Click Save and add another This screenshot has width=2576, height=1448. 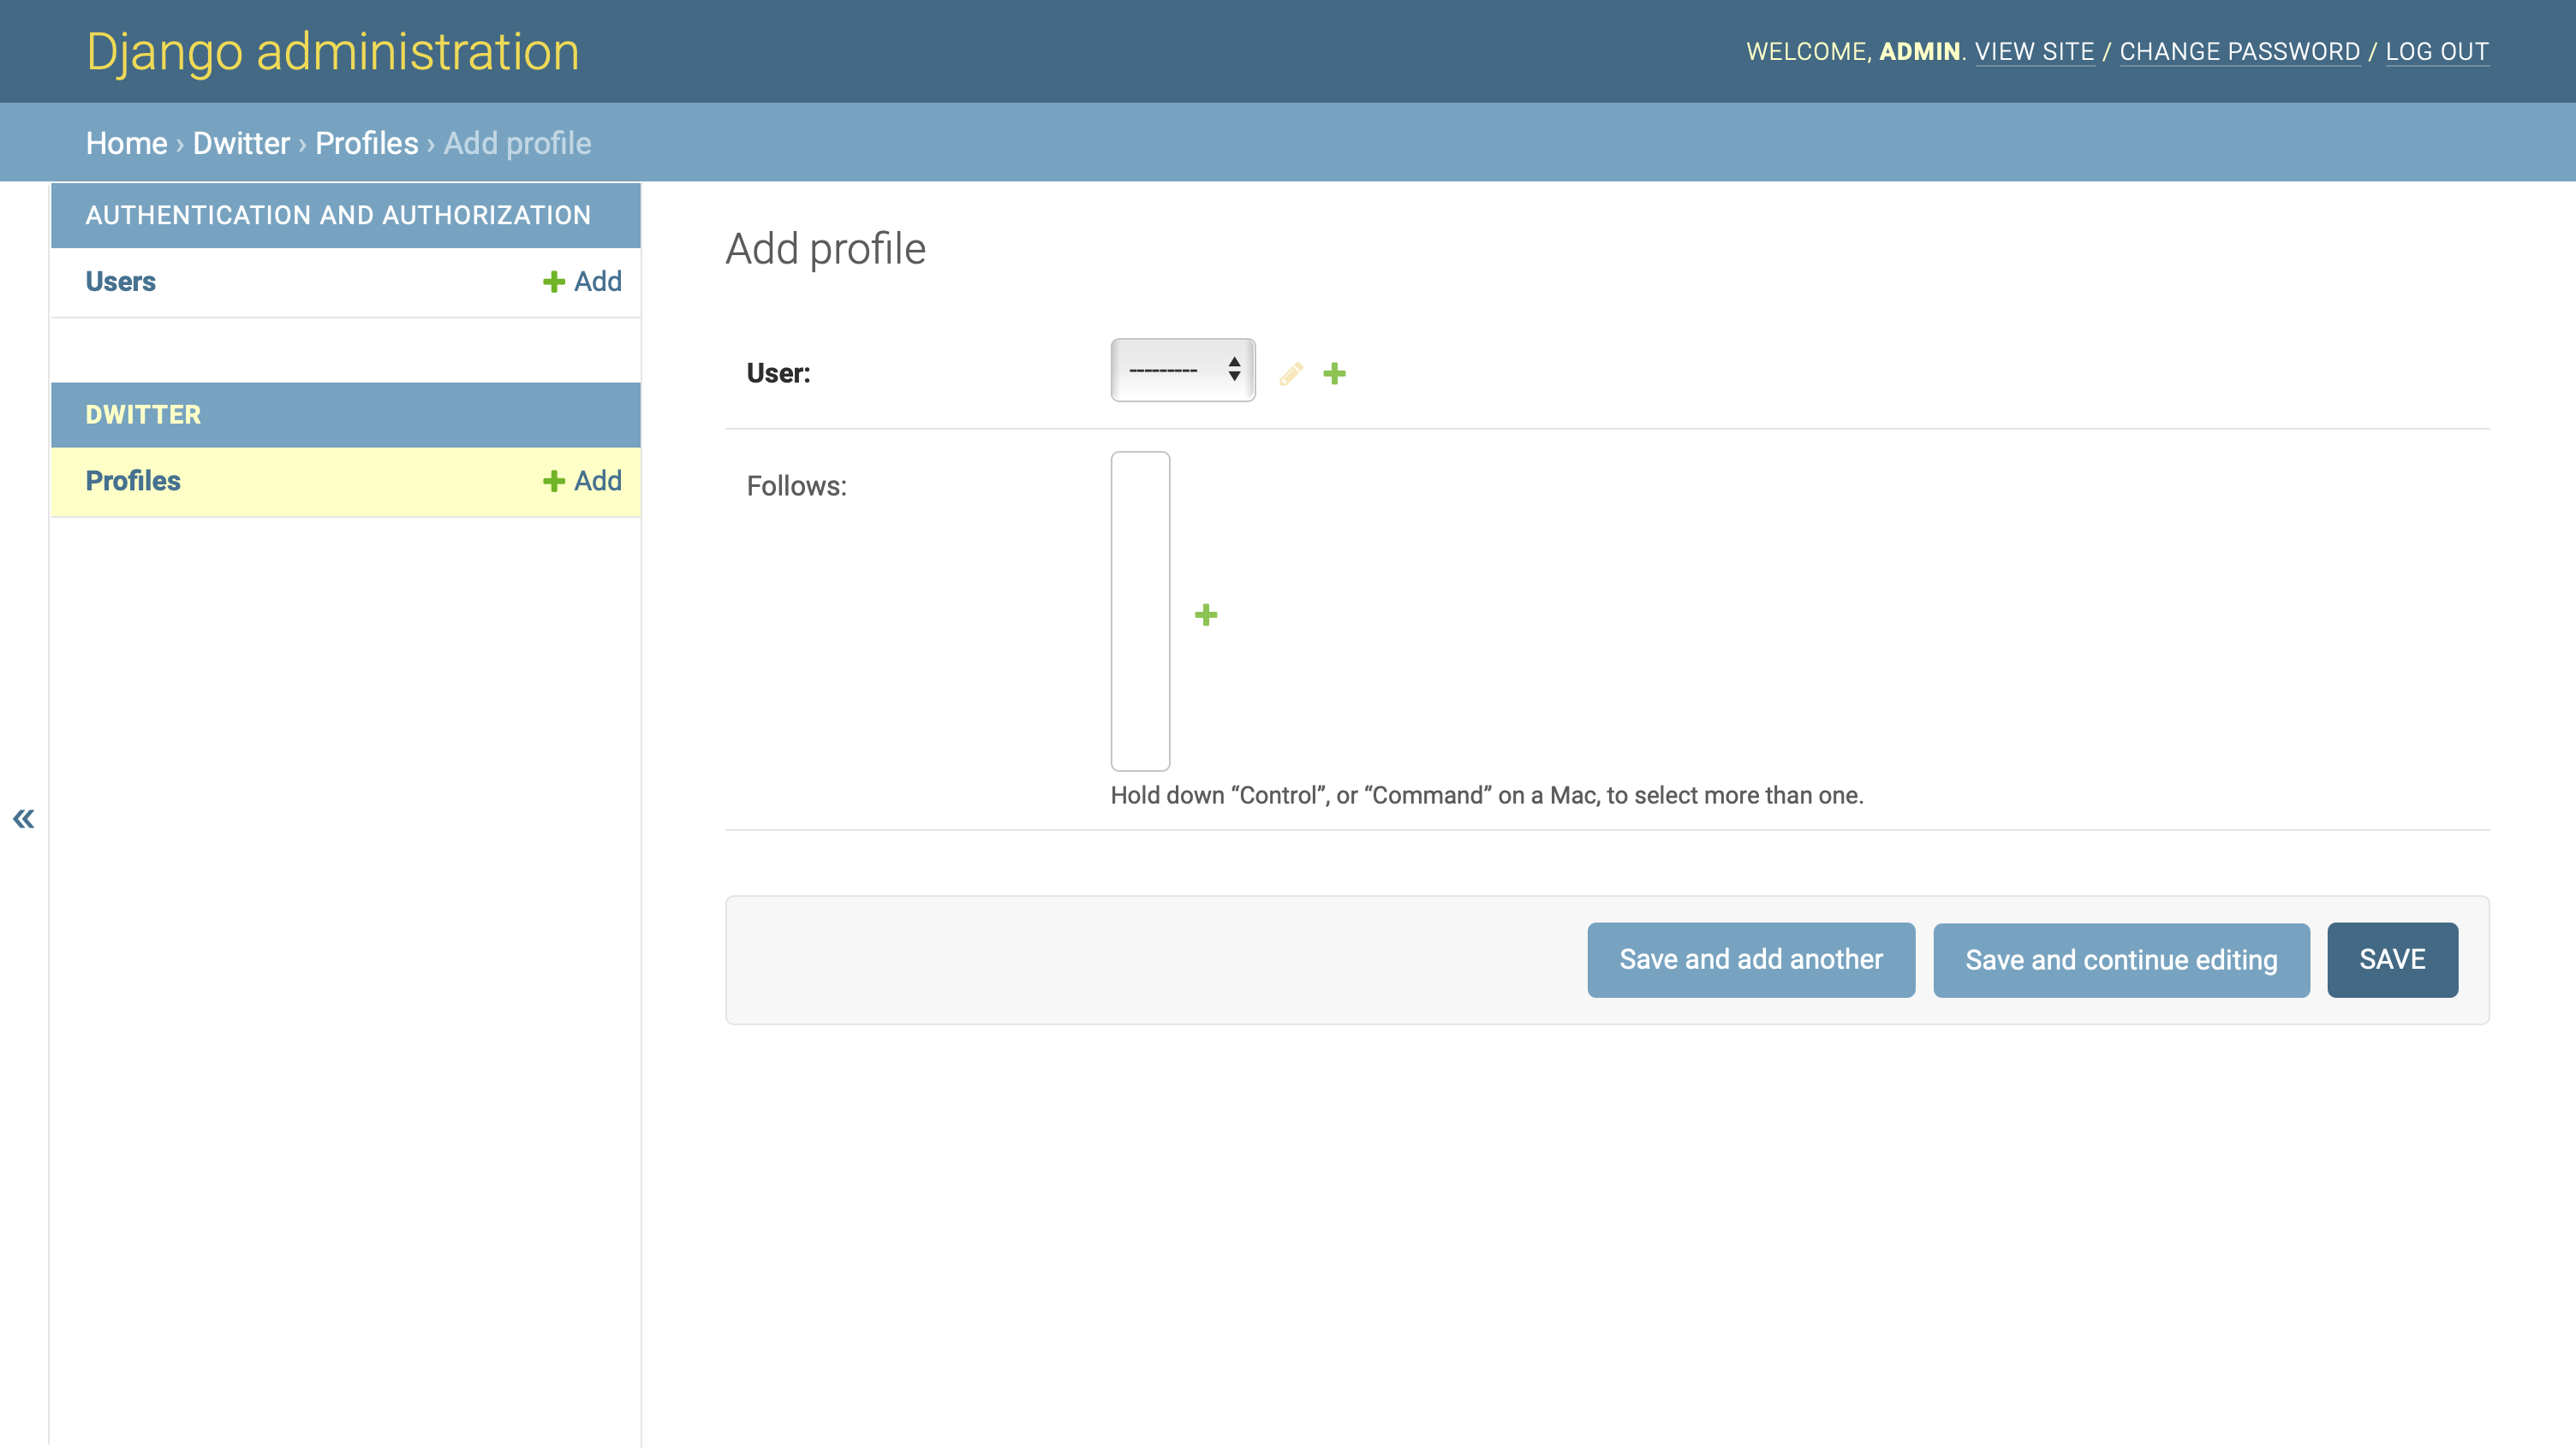click(x=1750, y=959)
